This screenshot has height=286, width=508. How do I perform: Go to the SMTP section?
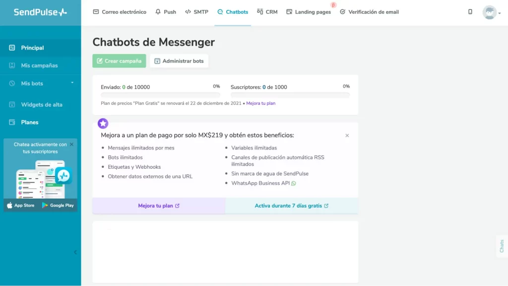click(196, 12)
